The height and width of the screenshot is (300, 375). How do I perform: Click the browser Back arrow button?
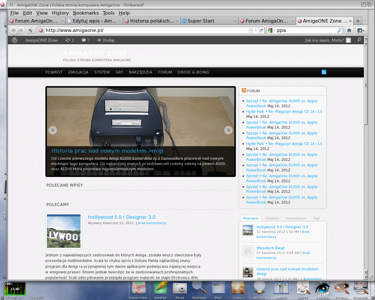tap(13, 30)
